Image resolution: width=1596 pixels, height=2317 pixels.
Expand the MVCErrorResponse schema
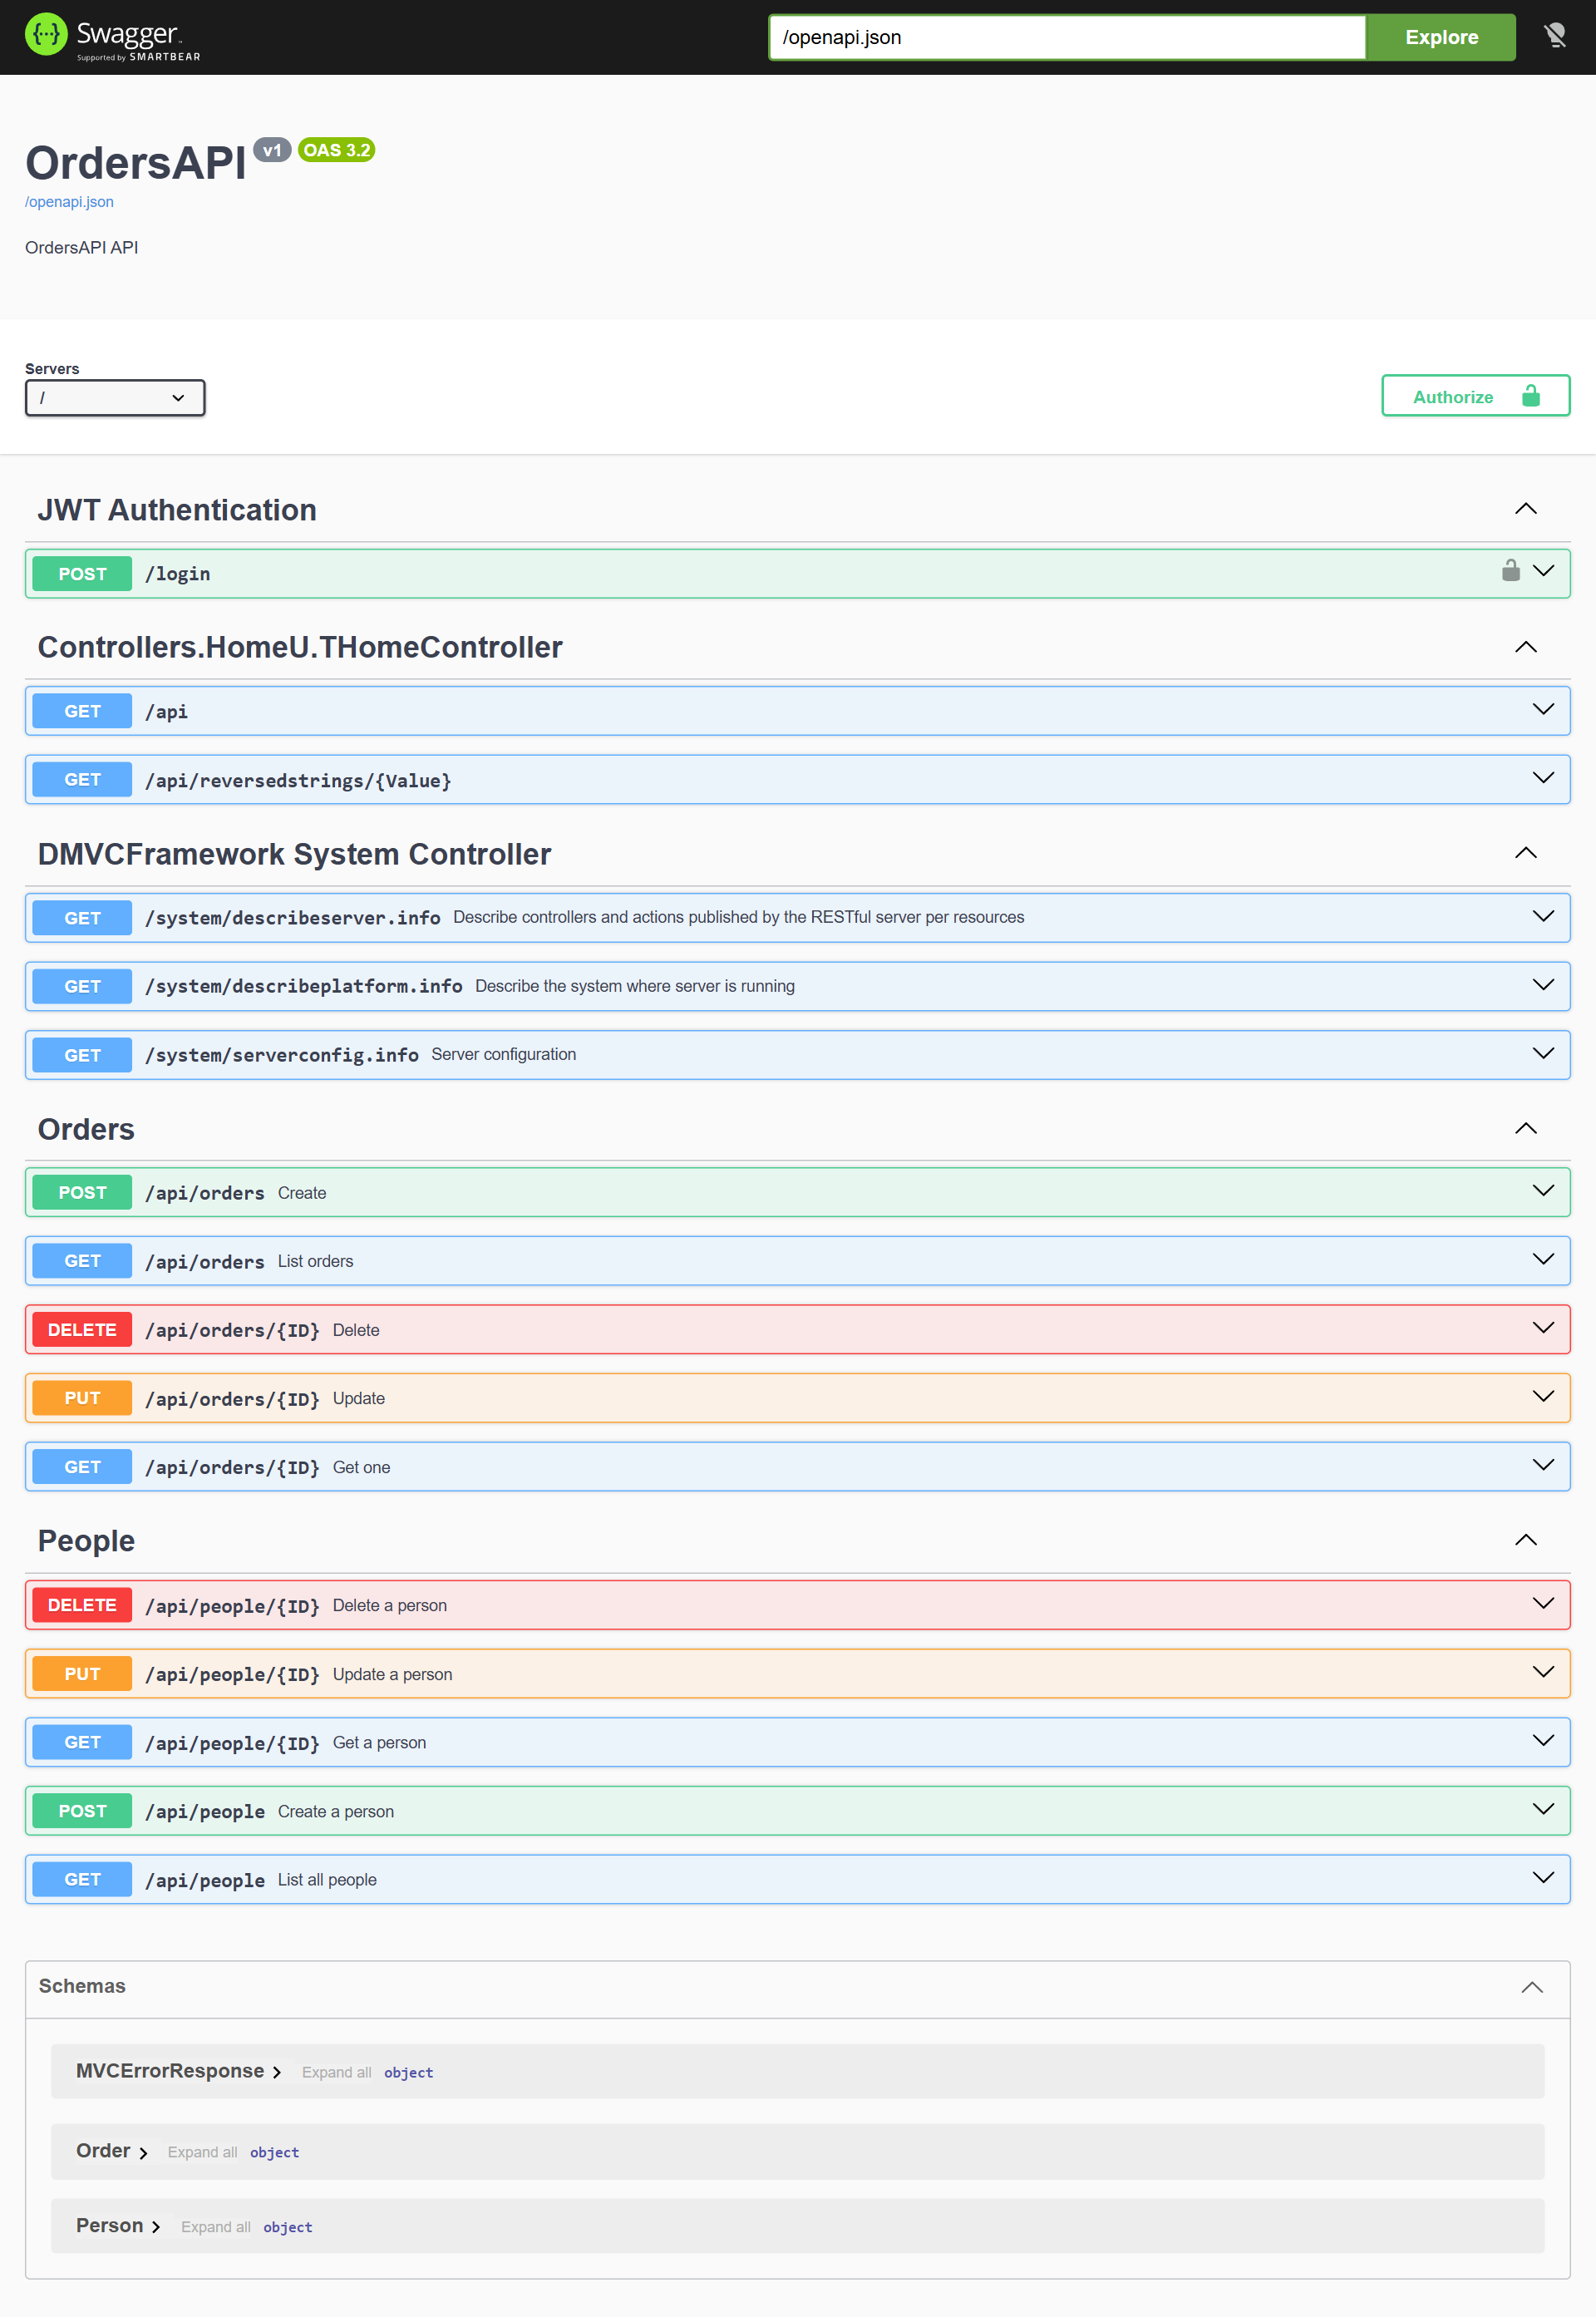179,2071
